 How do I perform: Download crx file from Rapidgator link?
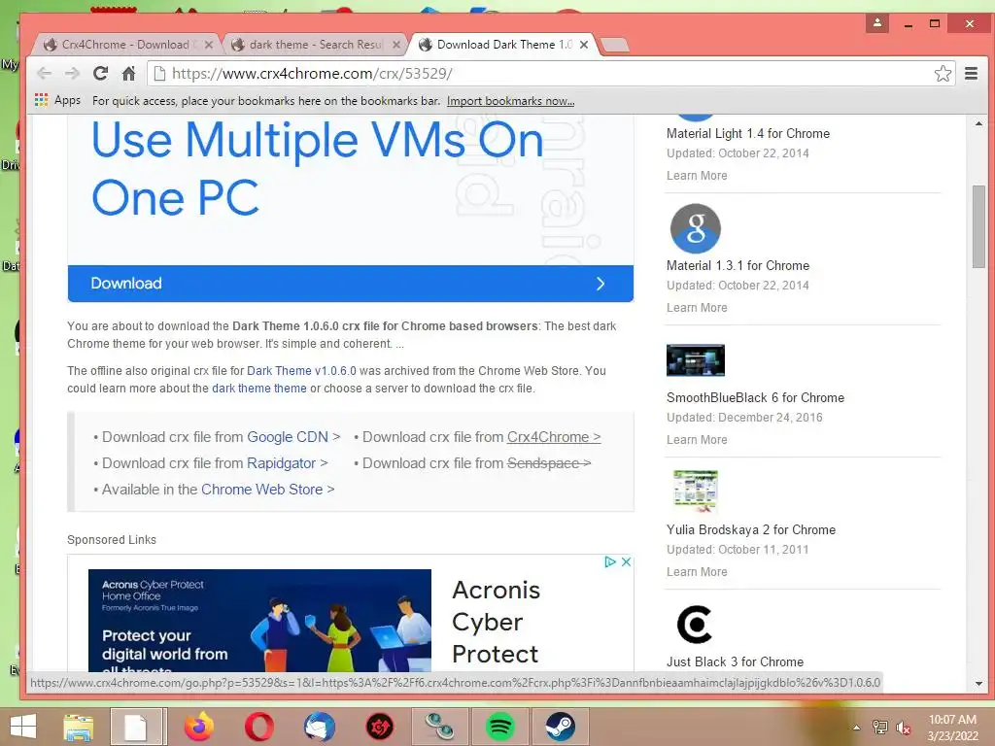pos(281,463)
